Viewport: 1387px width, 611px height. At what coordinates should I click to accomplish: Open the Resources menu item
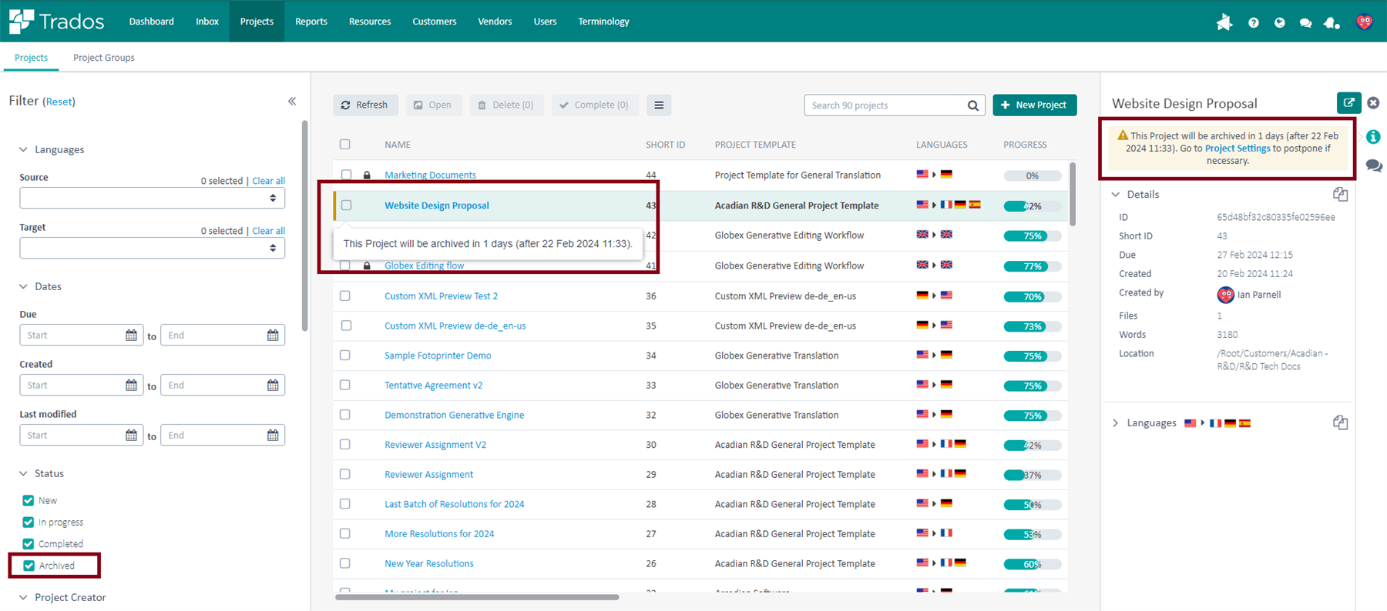coord(370,22)
